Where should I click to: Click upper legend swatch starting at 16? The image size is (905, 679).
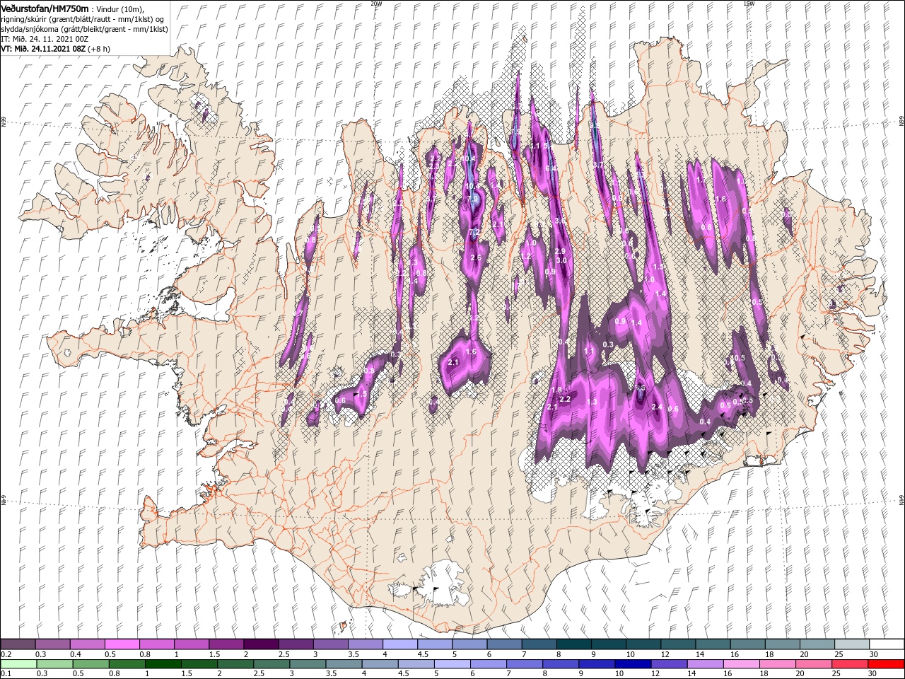pyautogui.click(x=747, y=644)
